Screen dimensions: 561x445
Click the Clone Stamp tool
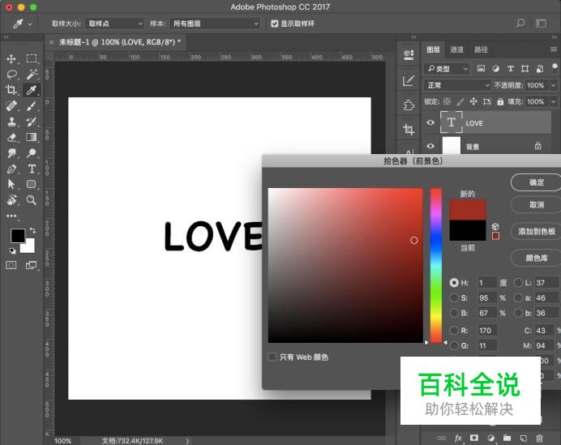(11, 122)
